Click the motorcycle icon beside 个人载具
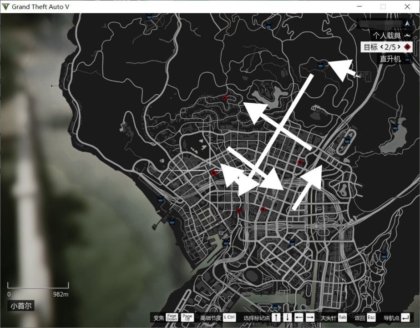 [407, 35]
